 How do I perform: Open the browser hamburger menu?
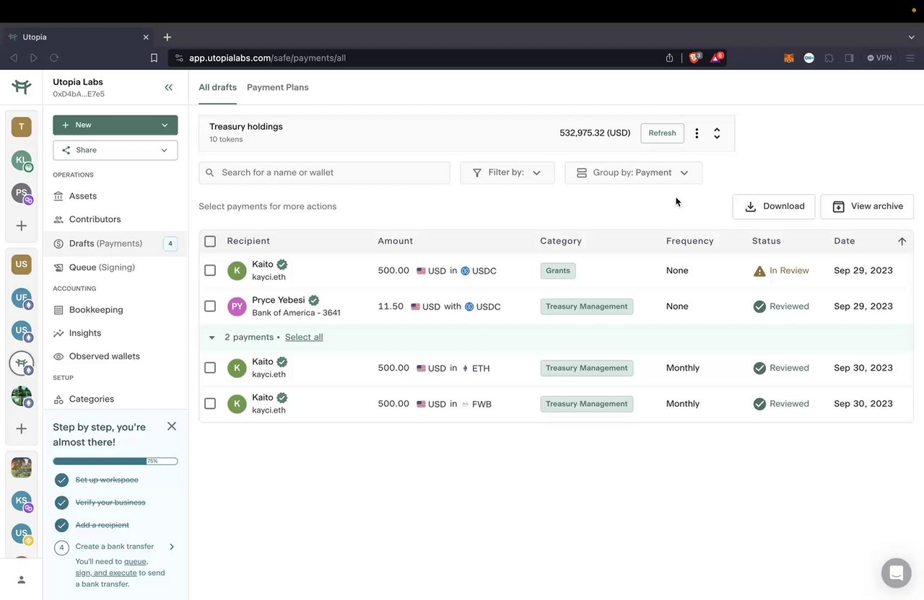910,58
